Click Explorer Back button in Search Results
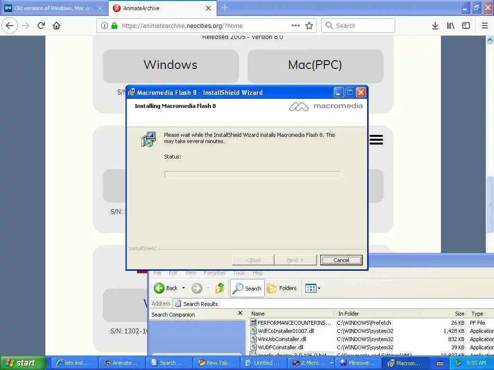The image size is (494, 370). pyautogui.click(x=166, y=288)
